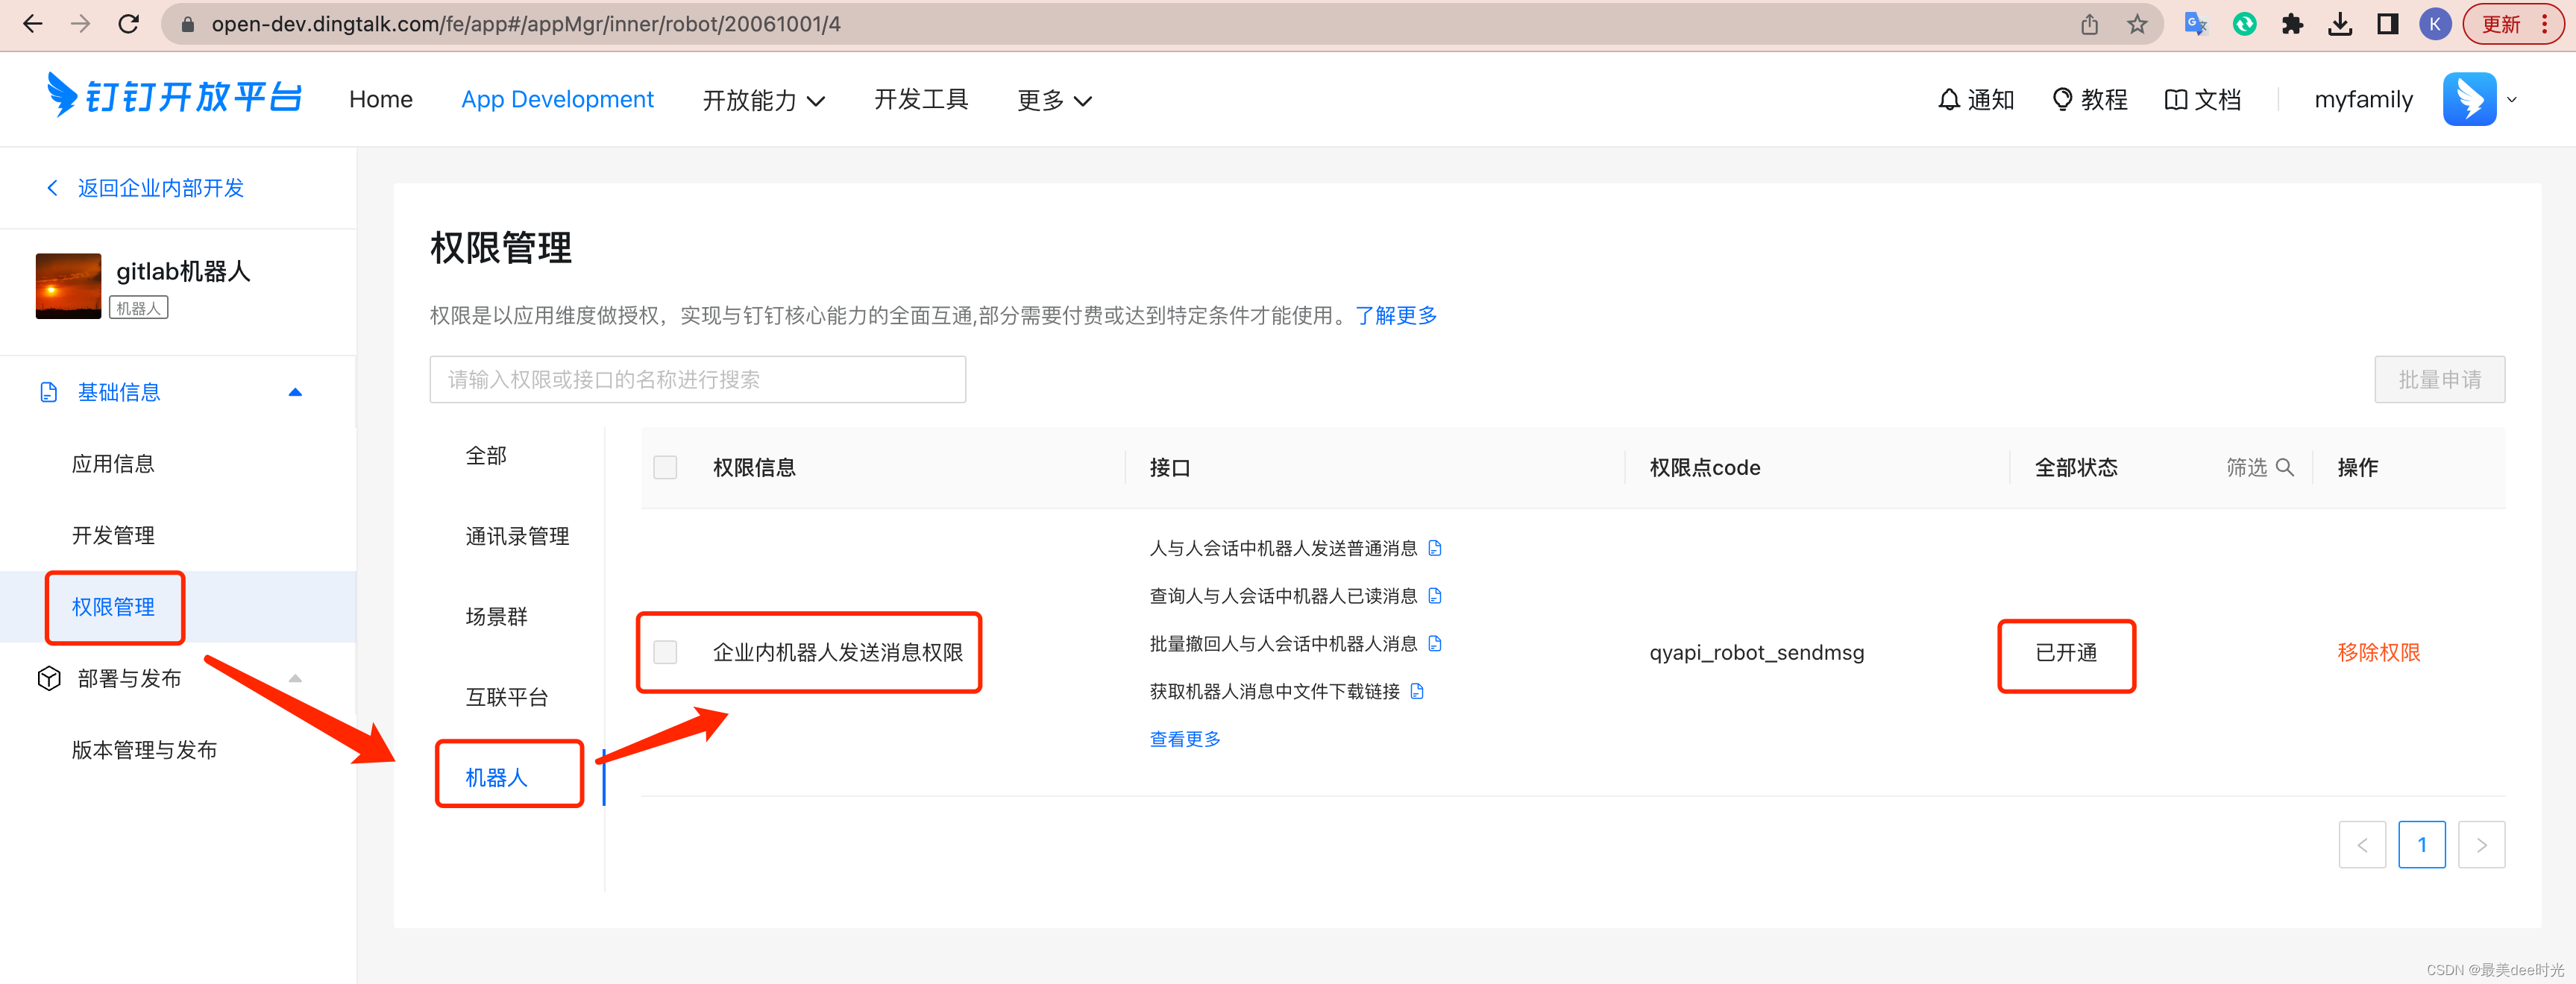Click the DingTalk open platform logo

point(174,97)
